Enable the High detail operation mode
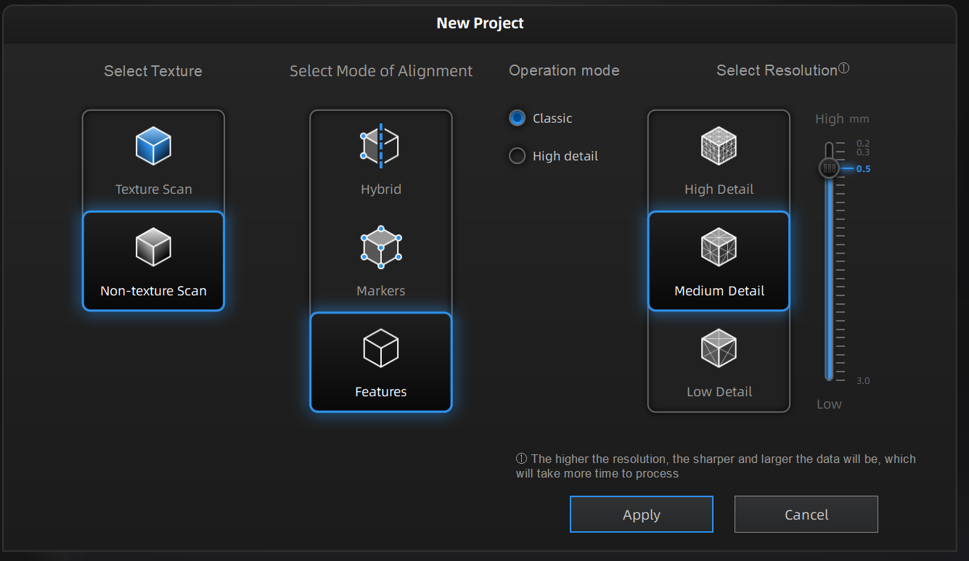The height and width of the screenshot is (561, 969). point(517,156)
